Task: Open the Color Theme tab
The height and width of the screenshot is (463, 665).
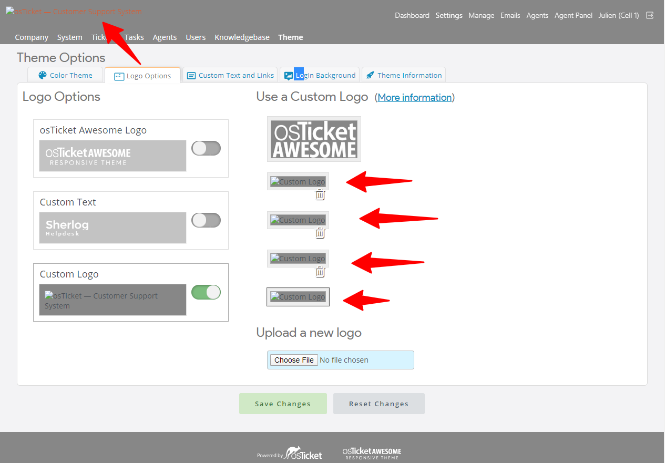Action: [65, 75]
